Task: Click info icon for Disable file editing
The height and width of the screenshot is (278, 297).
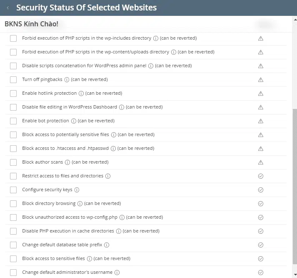Action: click(122, 107)
